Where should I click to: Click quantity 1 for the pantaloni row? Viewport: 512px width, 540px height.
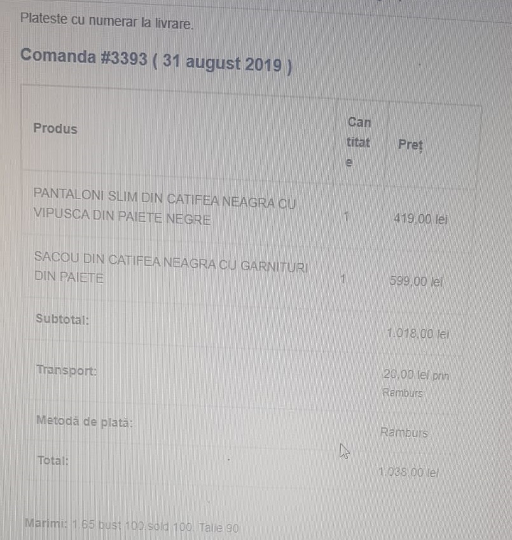point(346,216)
